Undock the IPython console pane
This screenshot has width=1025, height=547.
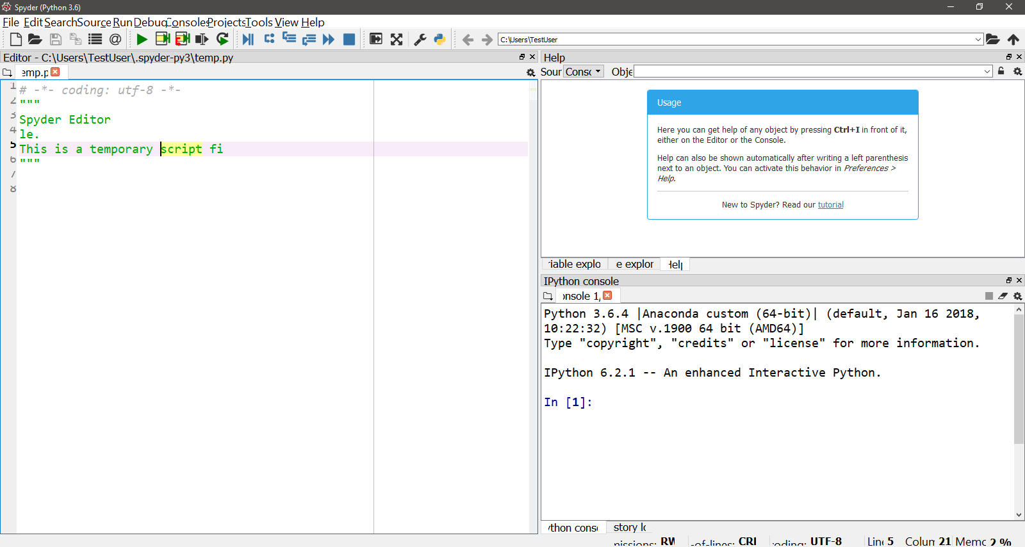click(1009, 281)
